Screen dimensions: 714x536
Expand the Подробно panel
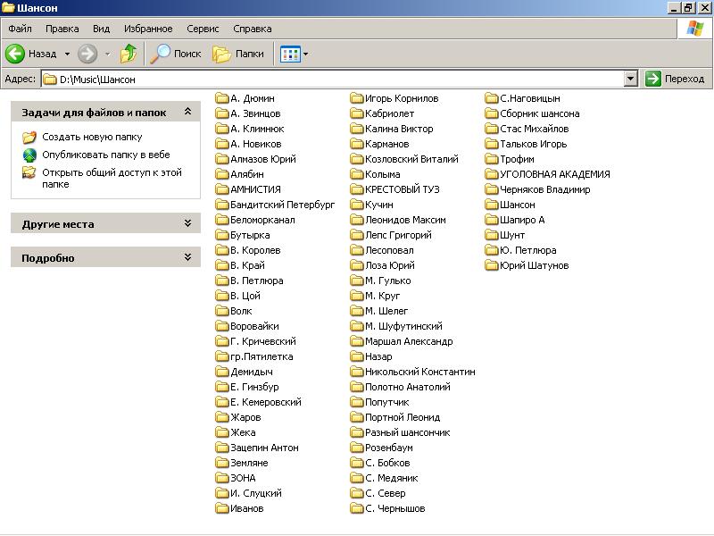(x=187, y=257)
